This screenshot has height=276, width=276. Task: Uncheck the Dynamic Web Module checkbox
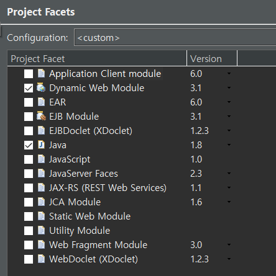29,88
